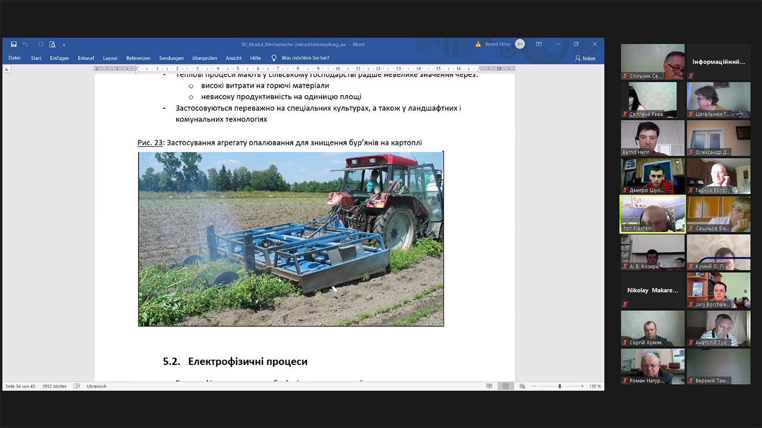Select the Інформаційний participant tile
762x428 pixels.
[719, 62]
